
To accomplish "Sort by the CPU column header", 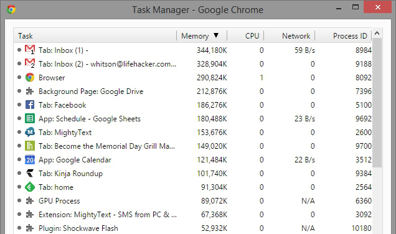I will coord(245,36).
